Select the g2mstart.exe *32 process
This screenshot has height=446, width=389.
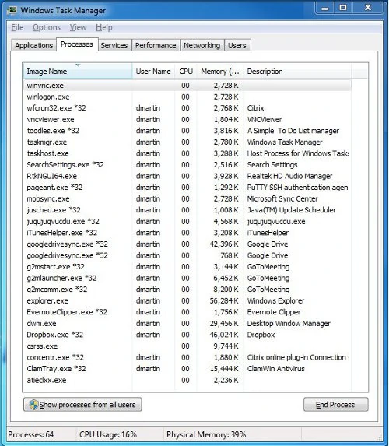point(187,267)
